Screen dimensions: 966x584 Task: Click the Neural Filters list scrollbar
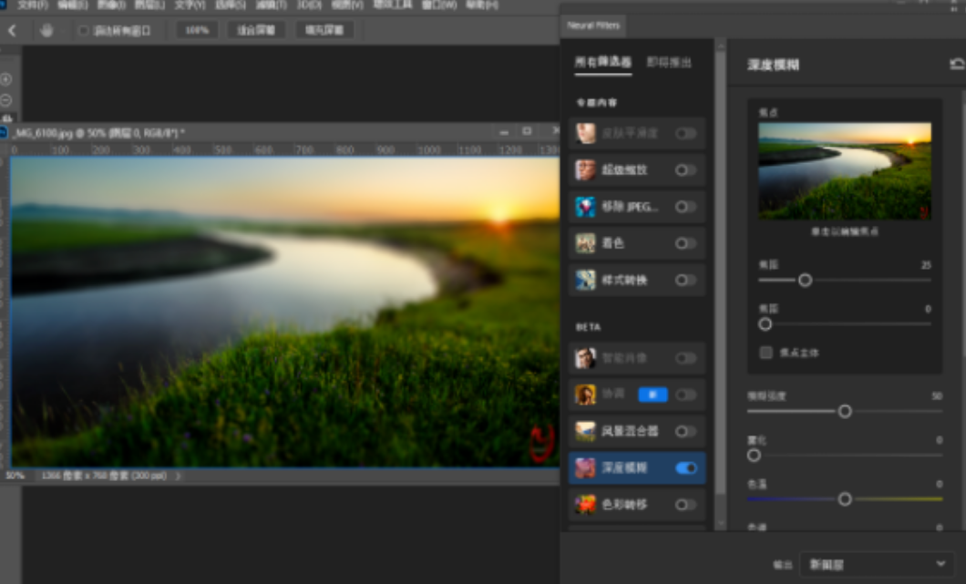click(720, 272)
